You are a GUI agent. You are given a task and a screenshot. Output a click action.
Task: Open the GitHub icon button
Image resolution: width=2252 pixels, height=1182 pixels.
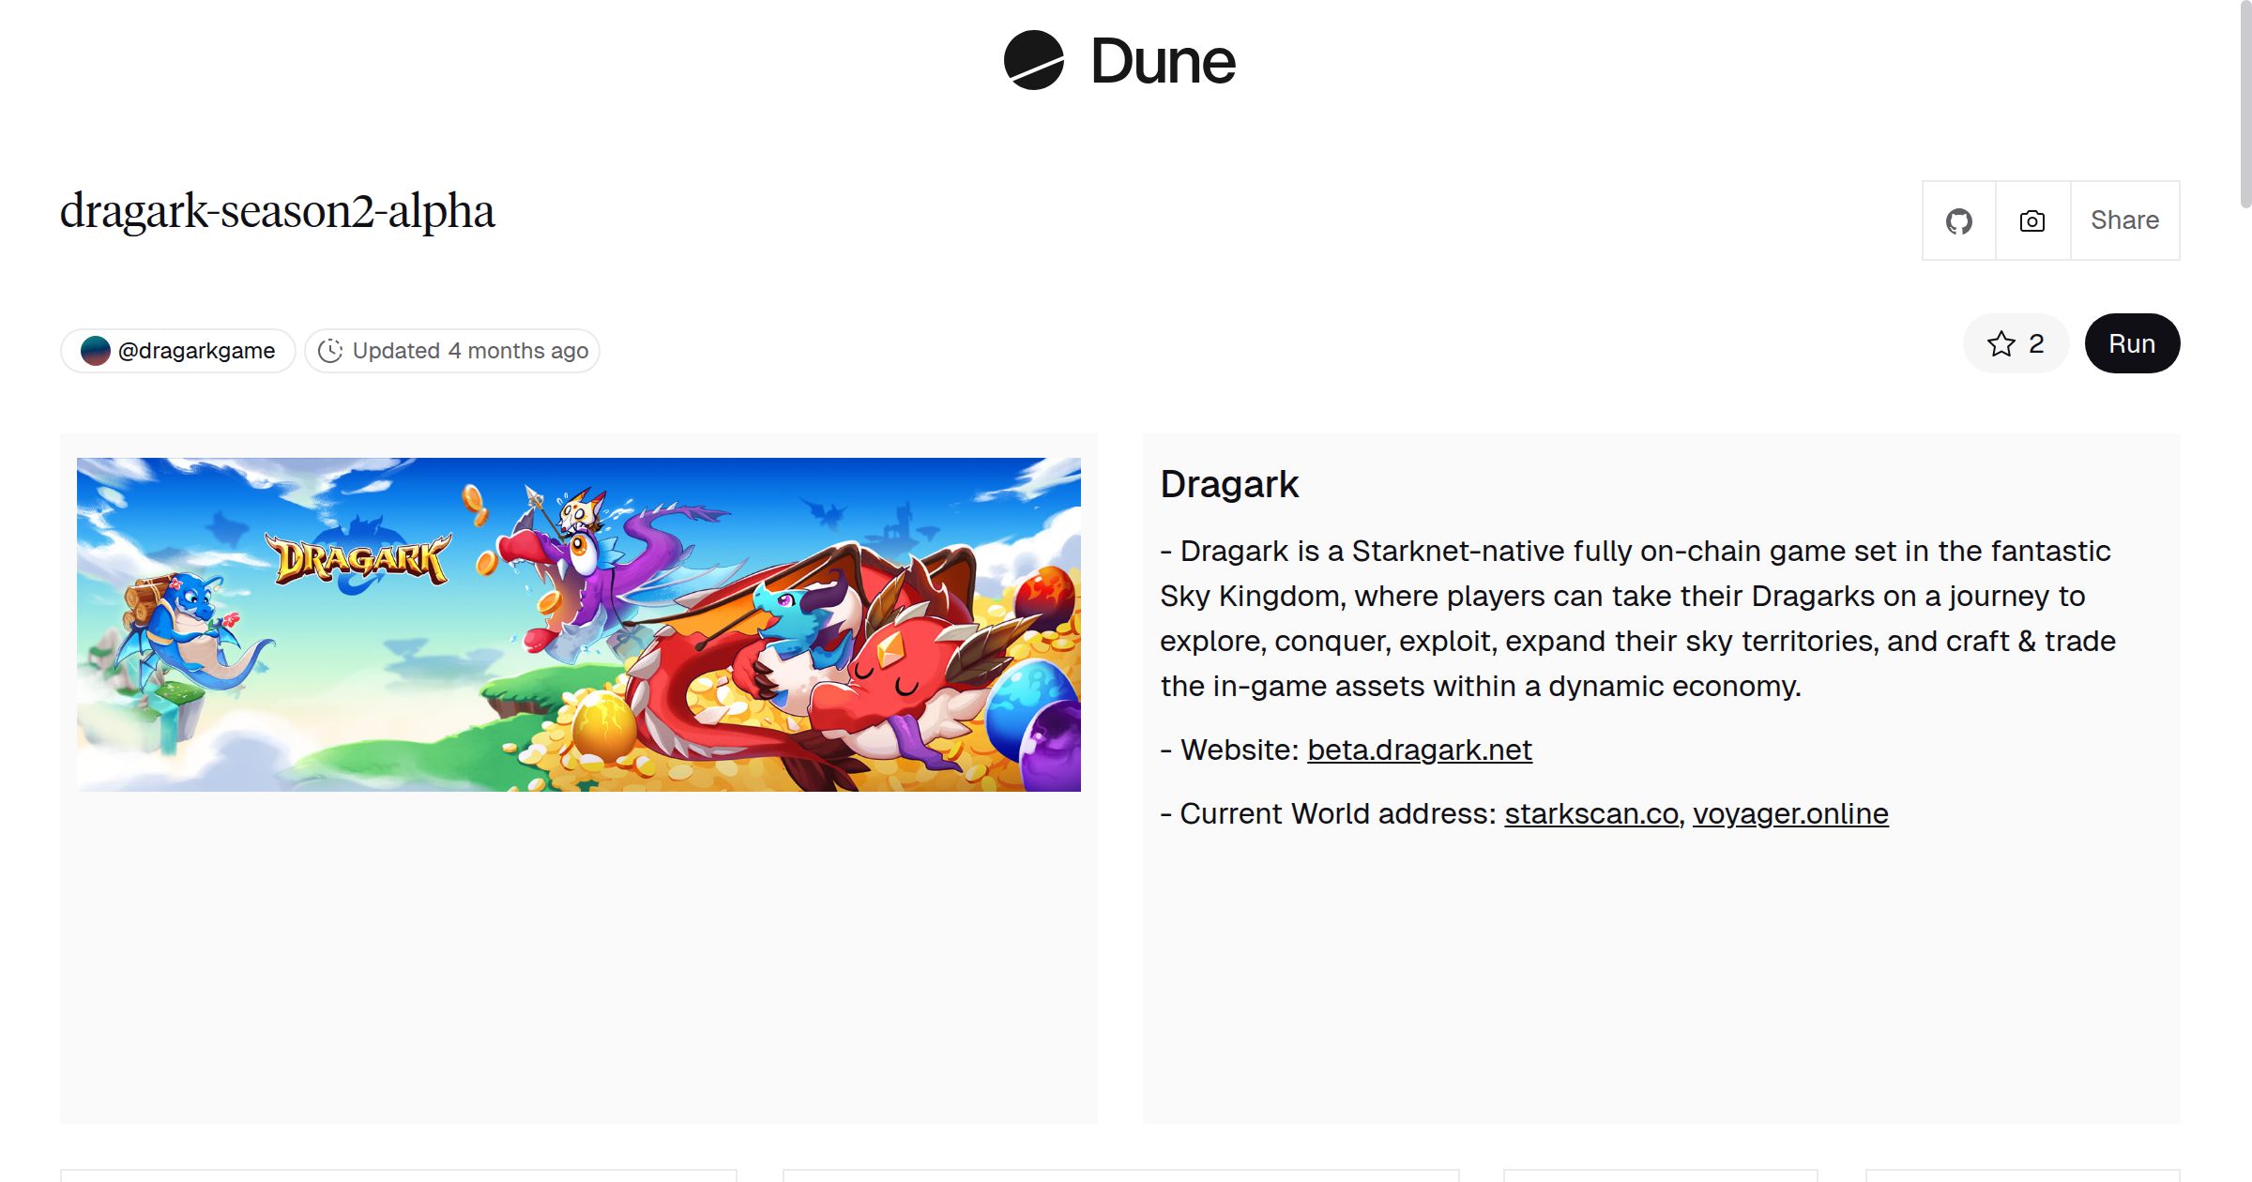pos(1958,221)
